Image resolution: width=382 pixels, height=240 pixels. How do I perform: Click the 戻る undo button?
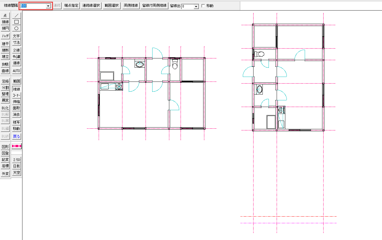[16, 136]
